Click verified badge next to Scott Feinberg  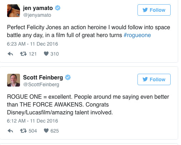coord(68,77)
